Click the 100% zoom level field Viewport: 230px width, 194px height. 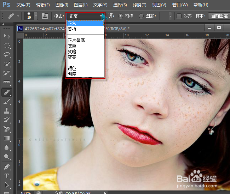[x=25, y=193]
